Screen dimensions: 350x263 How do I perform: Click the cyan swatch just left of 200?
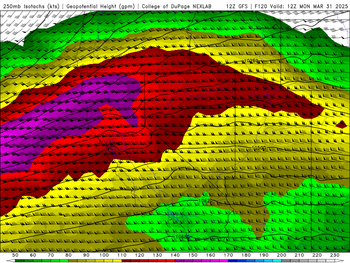[277, 261]
